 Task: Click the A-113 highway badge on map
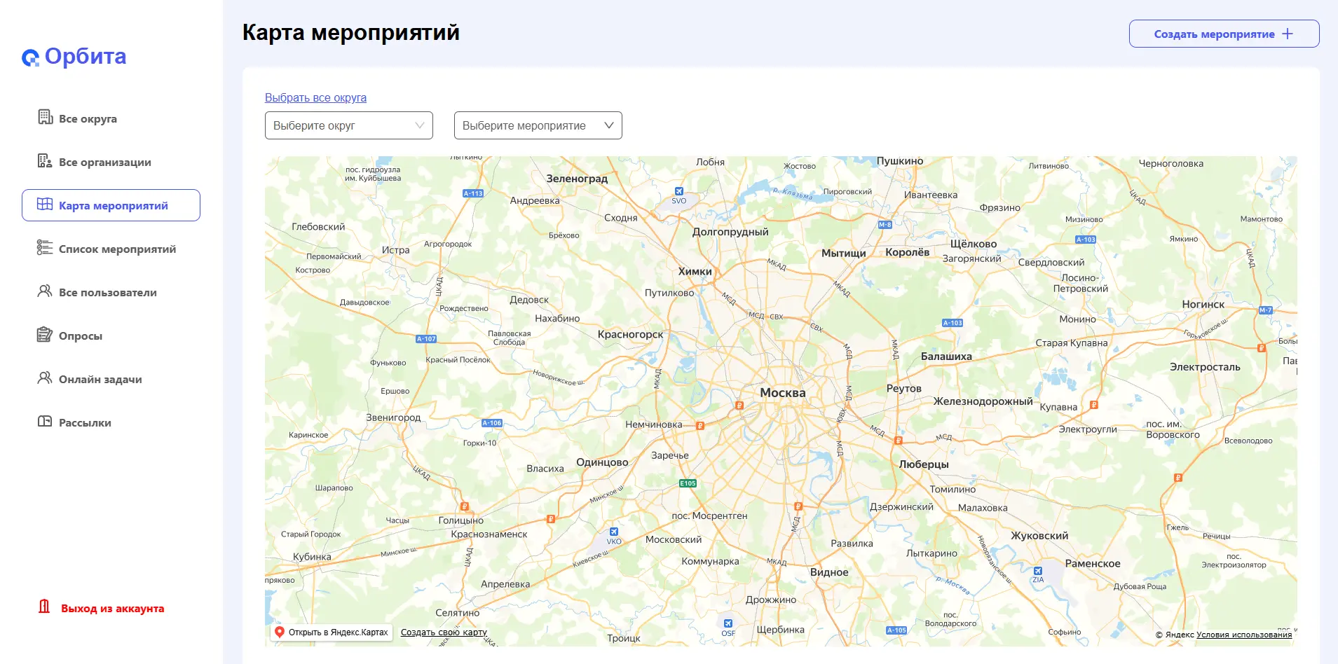(x=473, y=193)
